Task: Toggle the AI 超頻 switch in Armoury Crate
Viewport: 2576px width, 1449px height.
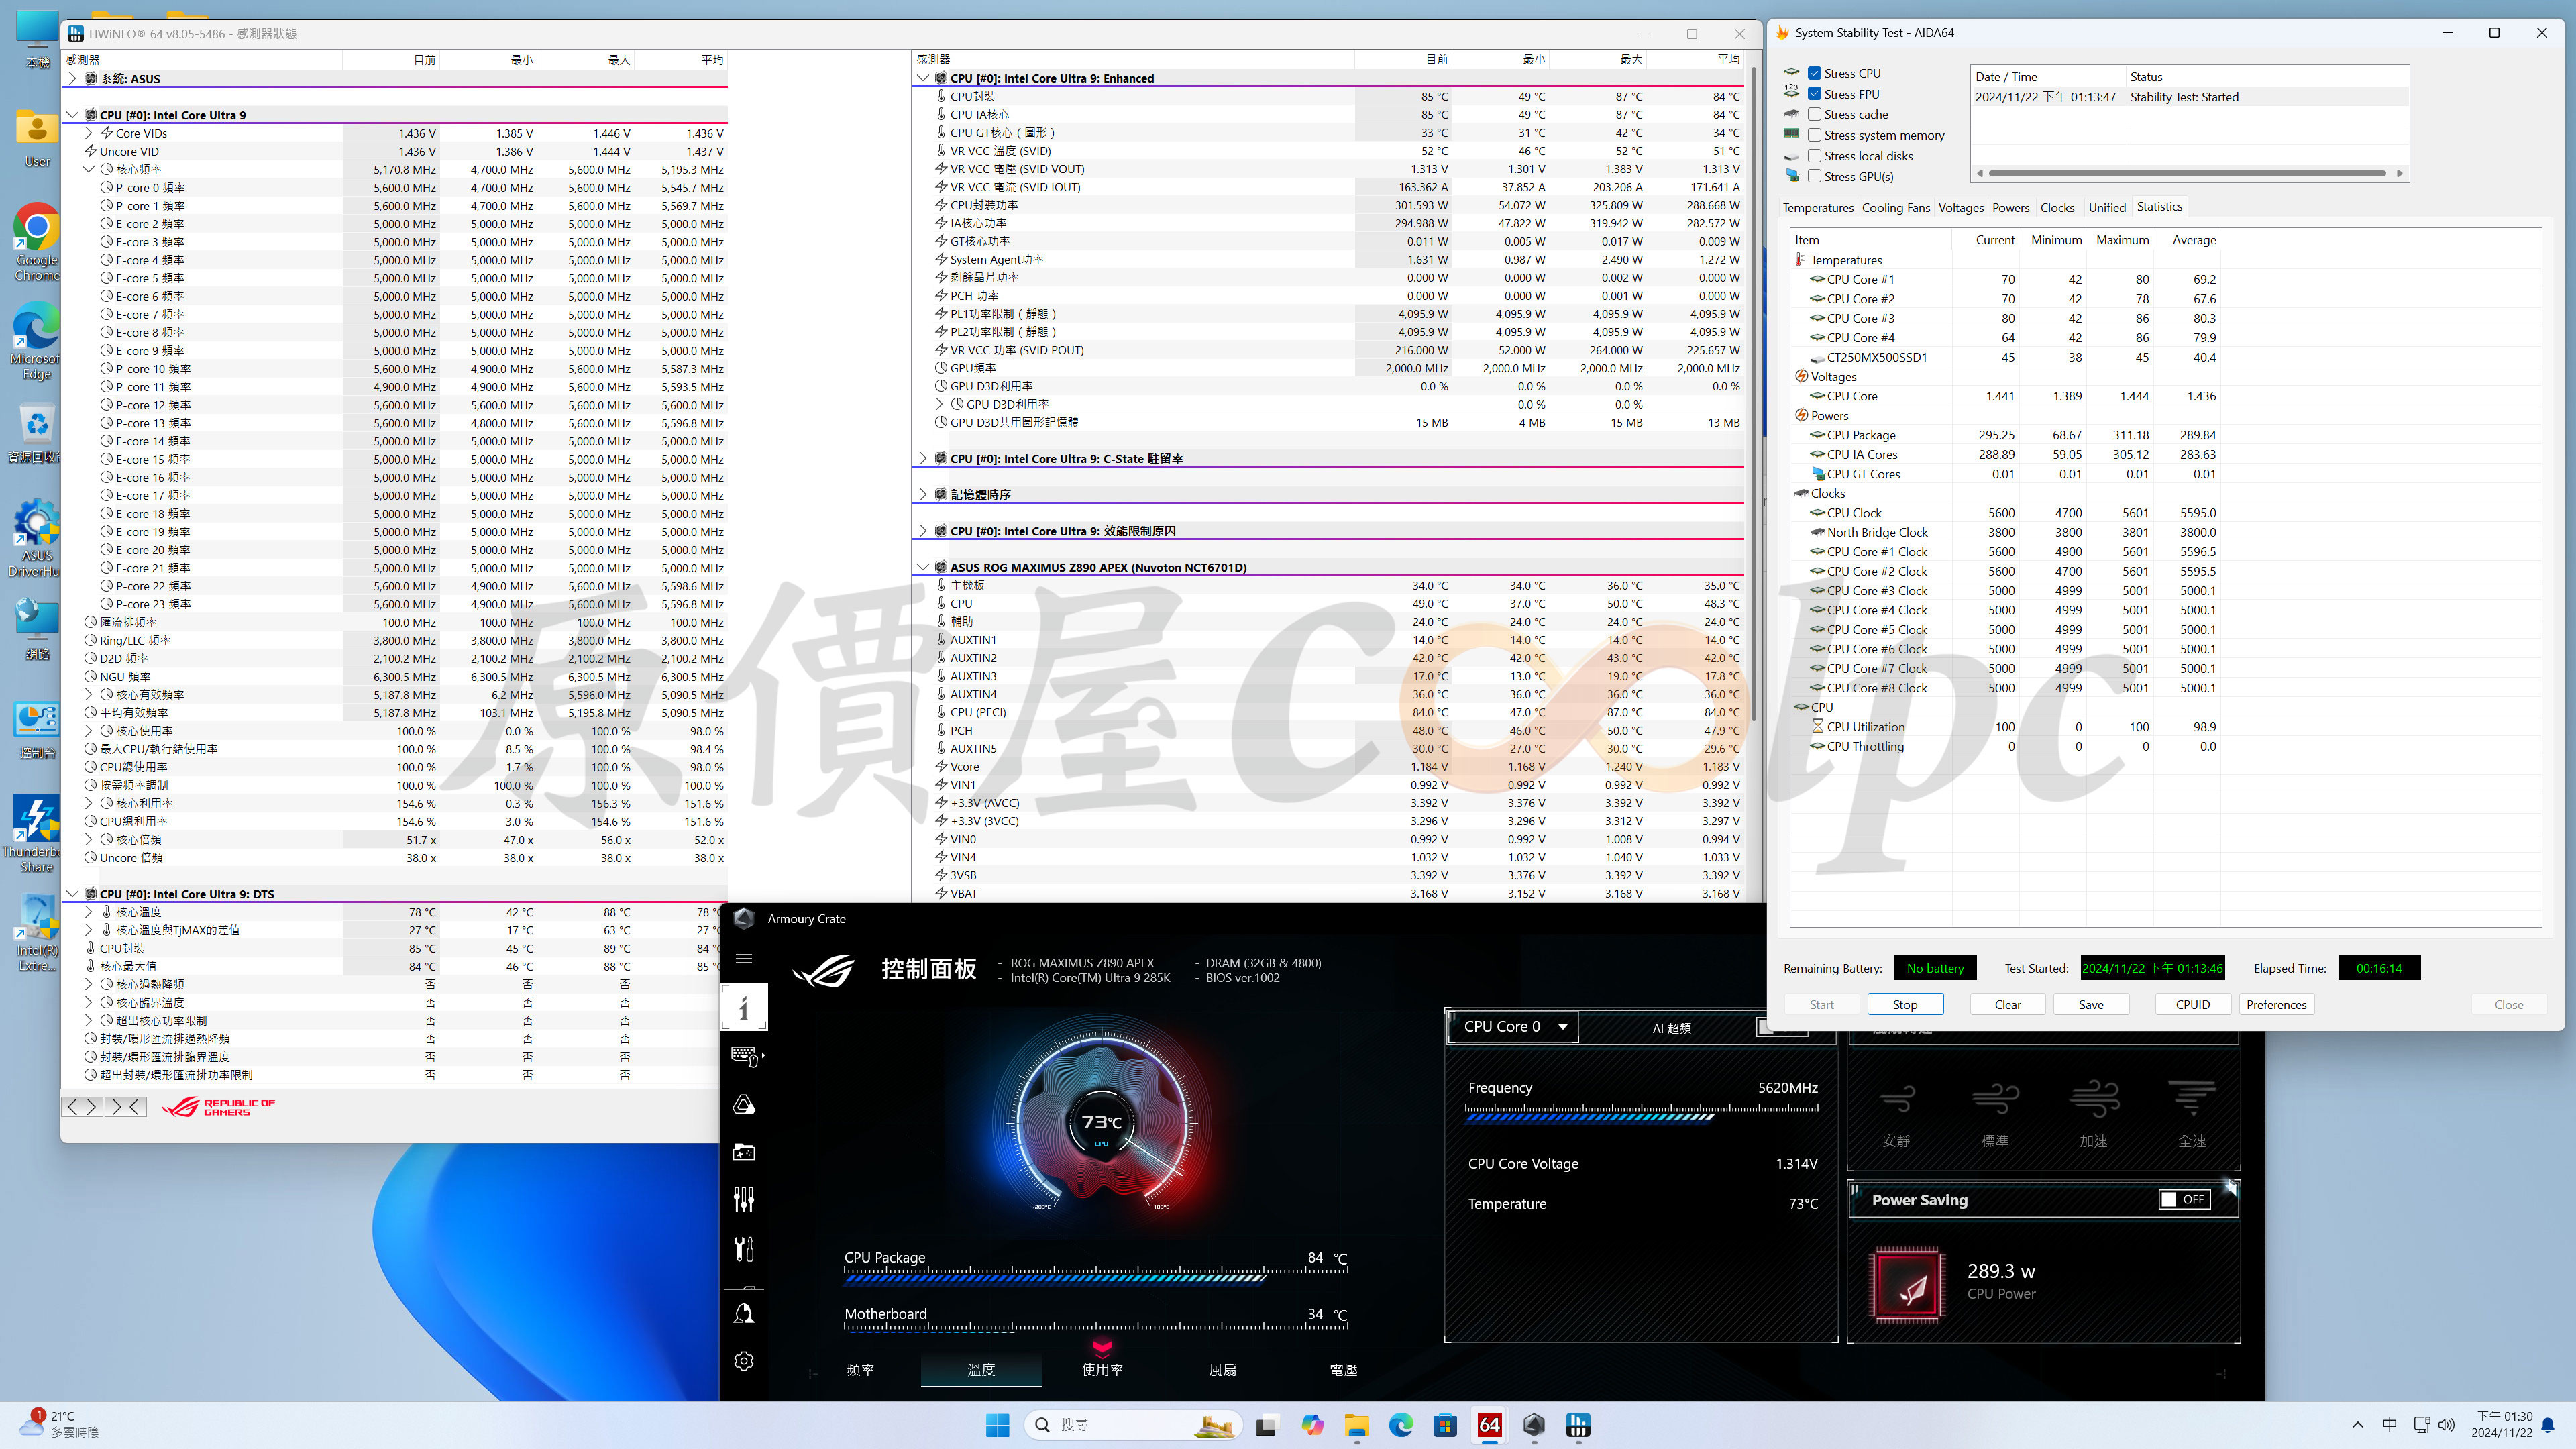Action: 1782,1028
